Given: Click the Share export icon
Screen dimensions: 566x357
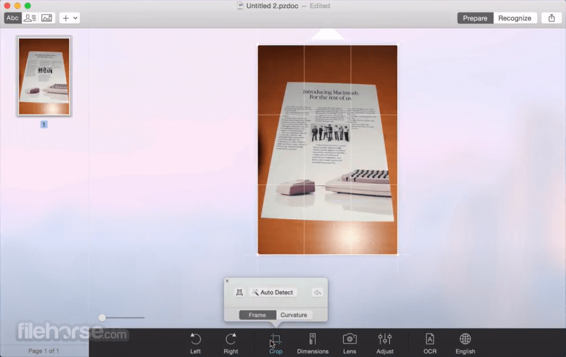Looking at the screenshot, I should pos(551,18).
